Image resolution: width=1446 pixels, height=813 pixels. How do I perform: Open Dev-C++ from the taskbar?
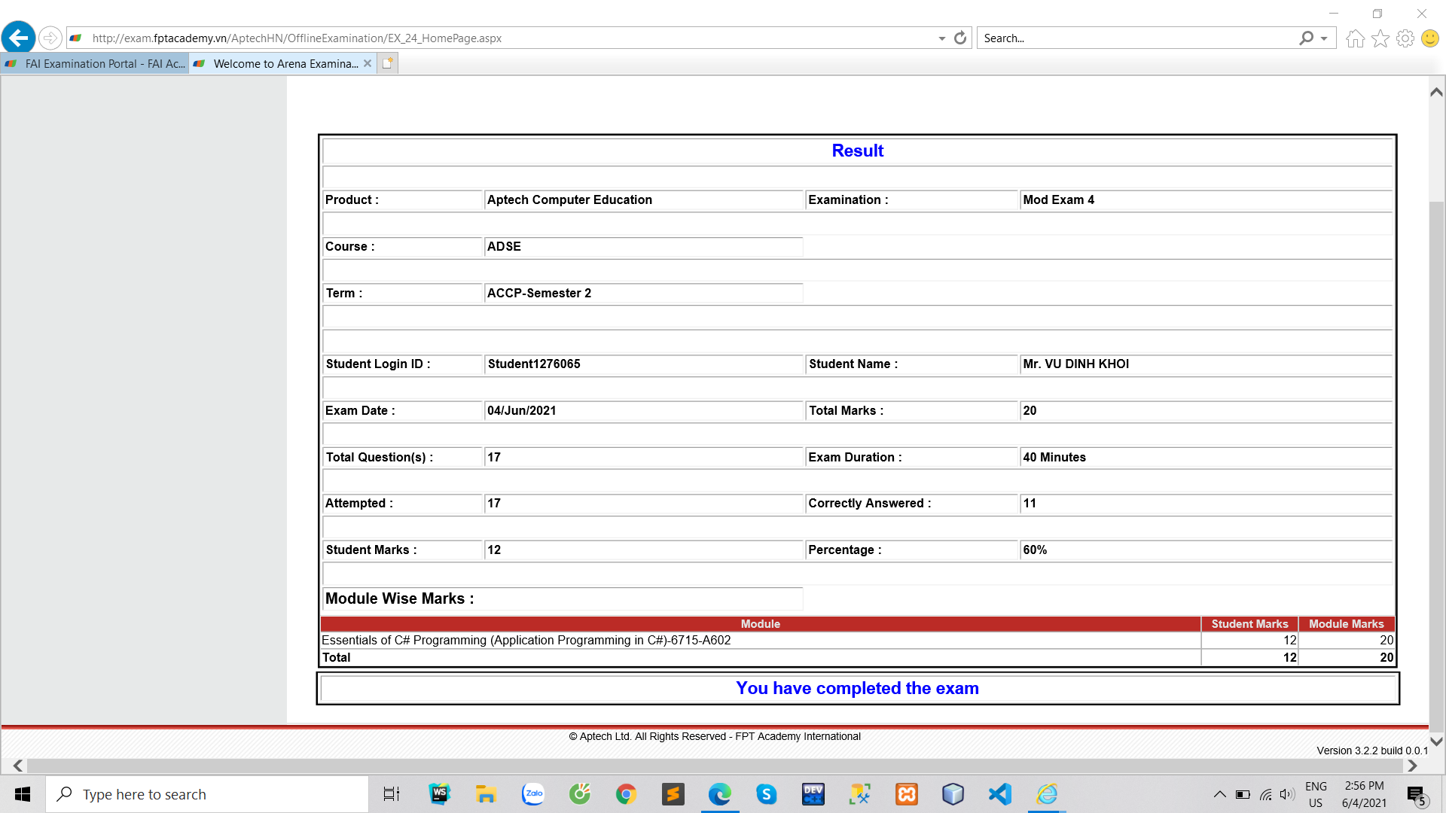(813, 794)
